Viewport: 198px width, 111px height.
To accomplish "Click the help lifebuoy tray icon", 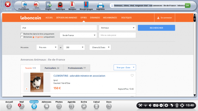I will point(182,105).
